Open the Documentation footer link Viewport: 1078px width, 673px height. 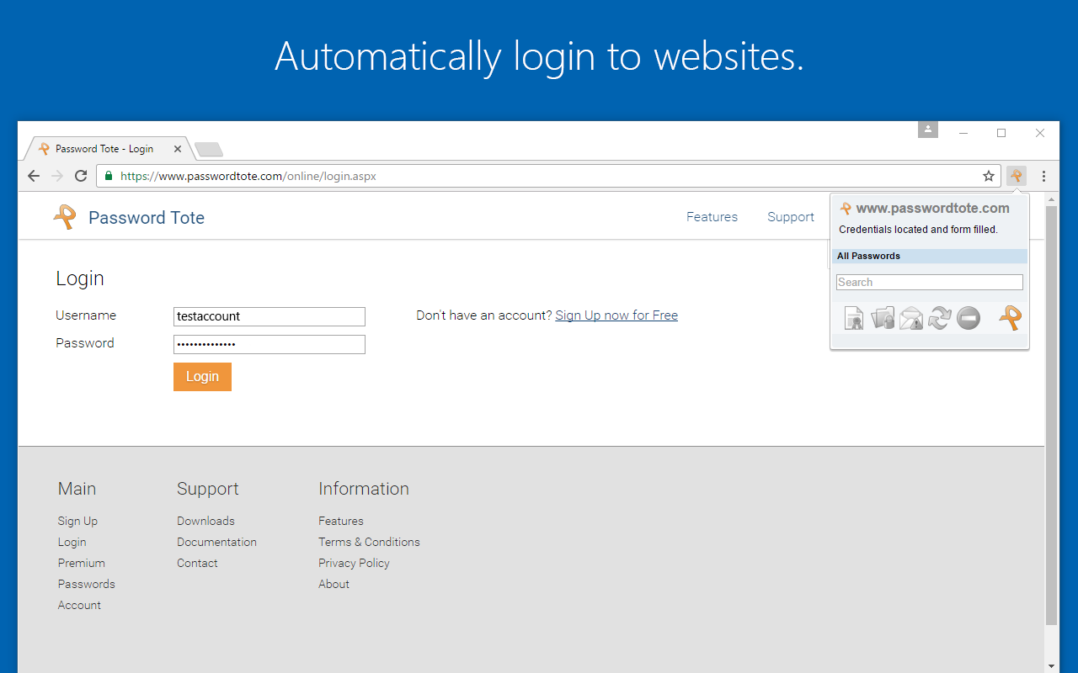[216, 542]
